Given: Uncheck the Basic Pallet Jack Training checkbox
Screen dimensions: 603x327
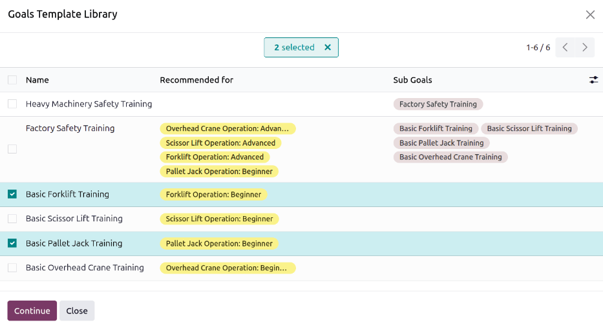Looking at the screenshot, I should (12, 243).
